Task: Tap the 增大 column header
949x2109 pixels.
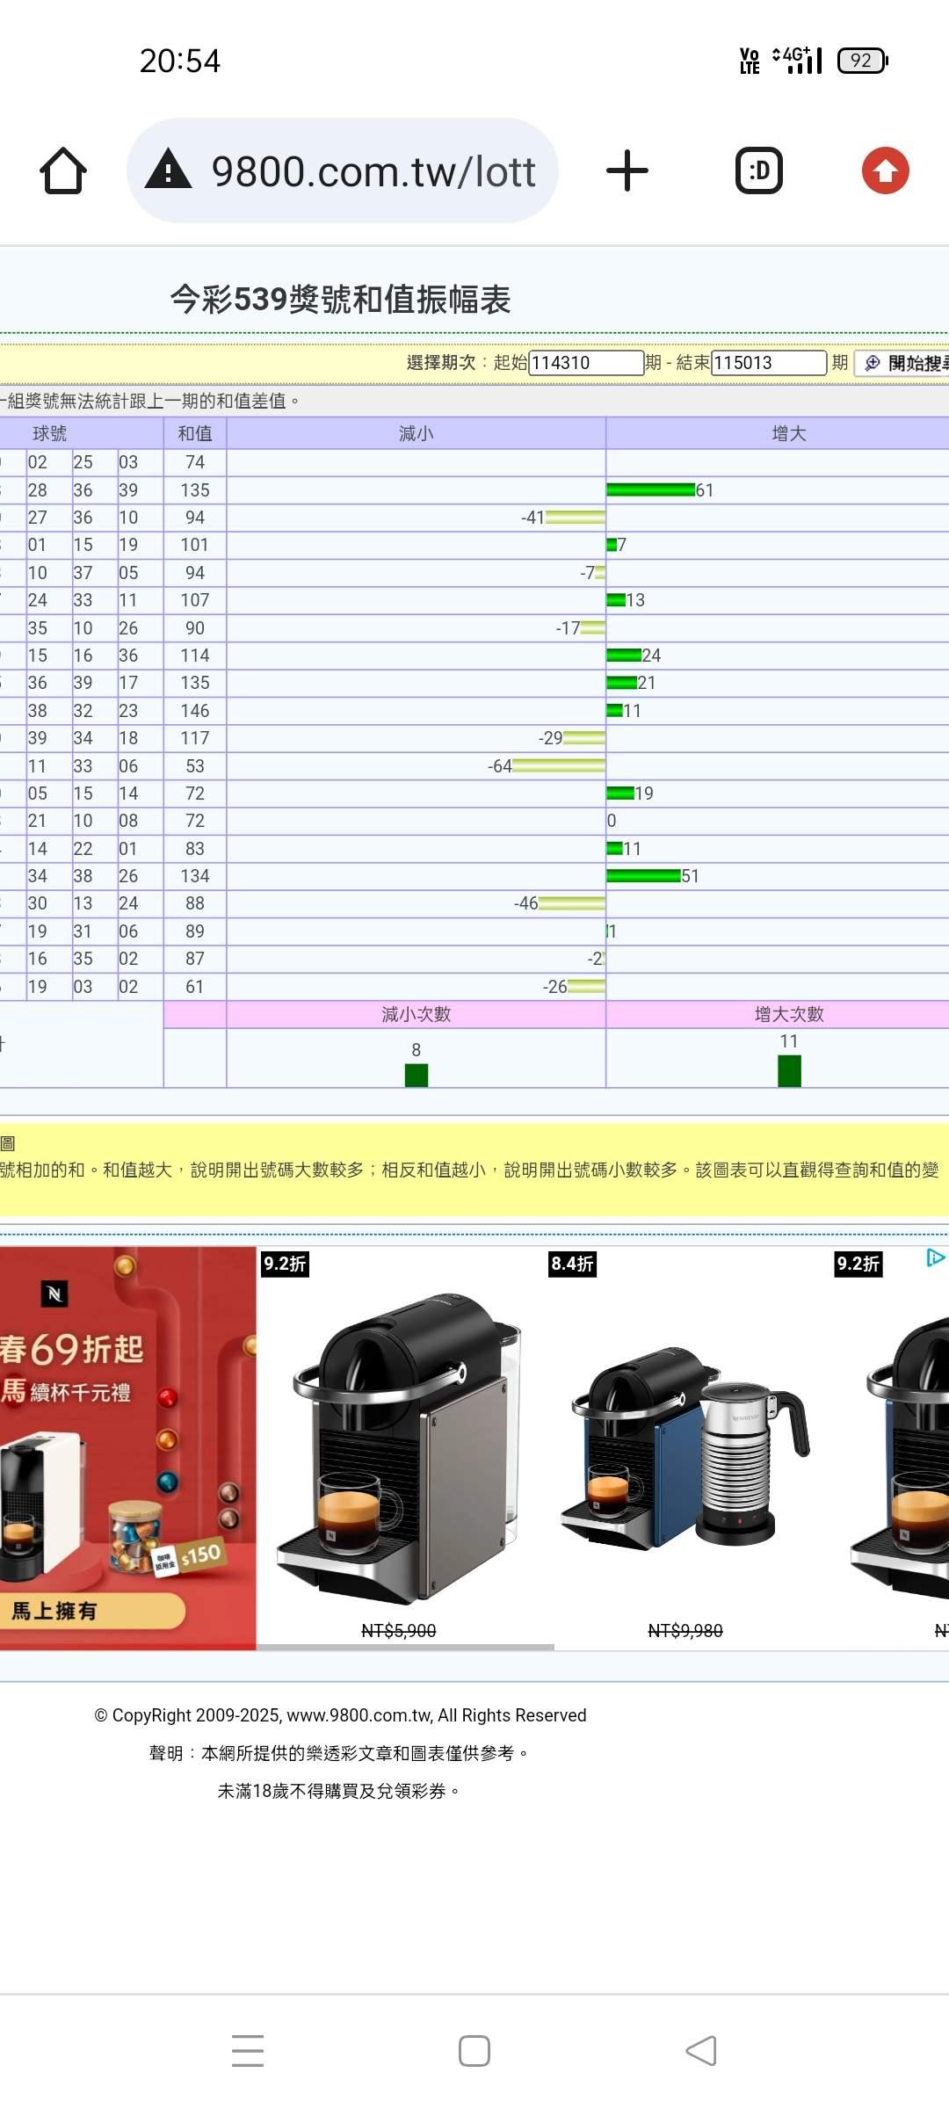Action: pyautogui.click(x=788, y=433)
